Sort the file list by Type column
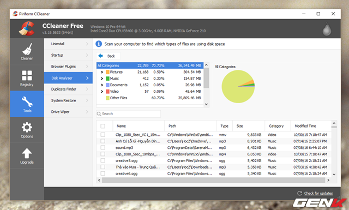The image size is (349, 210). tap(224, 126)
